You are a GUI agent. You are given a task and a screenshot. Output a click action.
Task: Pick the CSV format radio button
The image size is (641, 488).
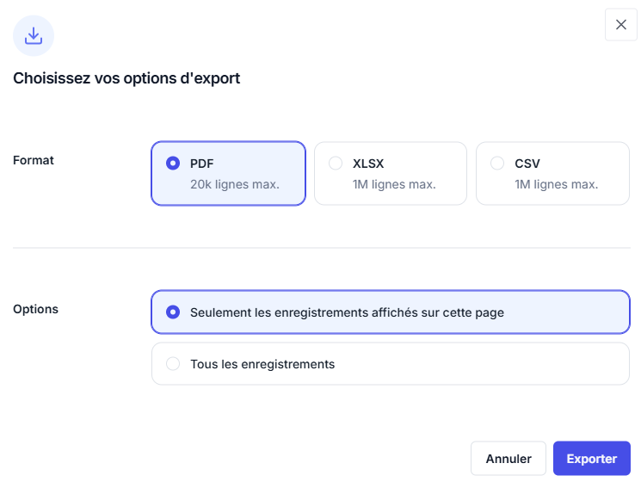pyautogui.click(x=497, y=163)
